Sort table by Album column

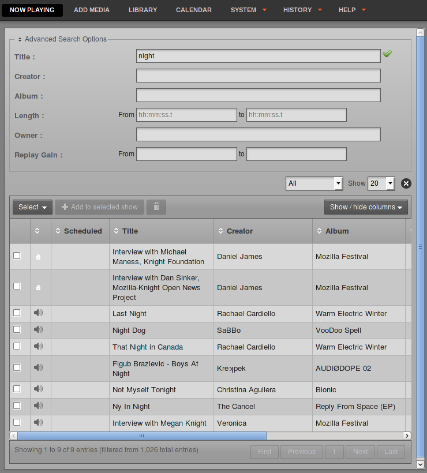point(319,231)
